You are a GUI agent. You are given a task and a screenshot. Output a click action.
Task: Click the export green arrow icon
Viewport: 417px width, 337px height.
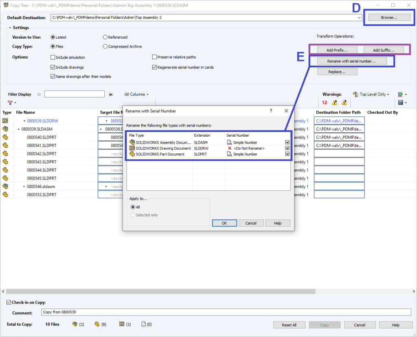pos(401,94)
